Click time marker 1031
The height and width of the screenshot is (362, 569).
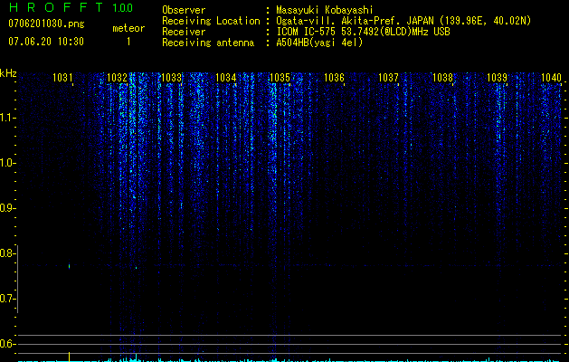(62, 78)
